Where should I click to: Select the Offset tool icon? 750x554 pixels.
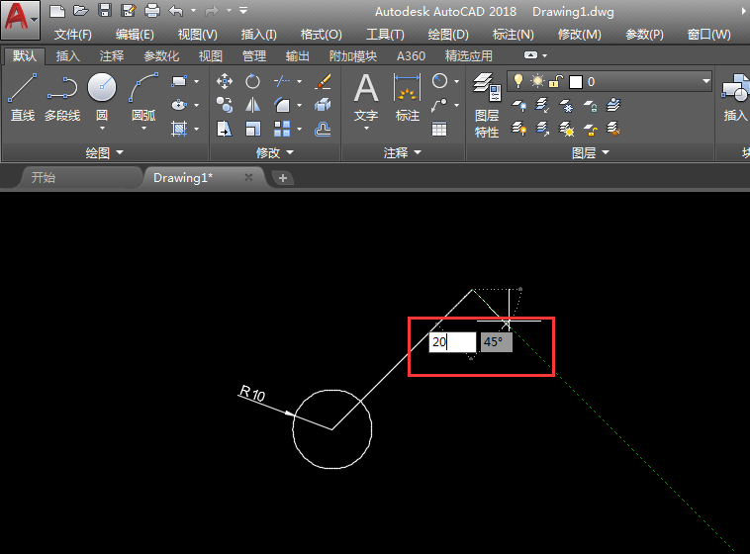[x=324, y=129]
